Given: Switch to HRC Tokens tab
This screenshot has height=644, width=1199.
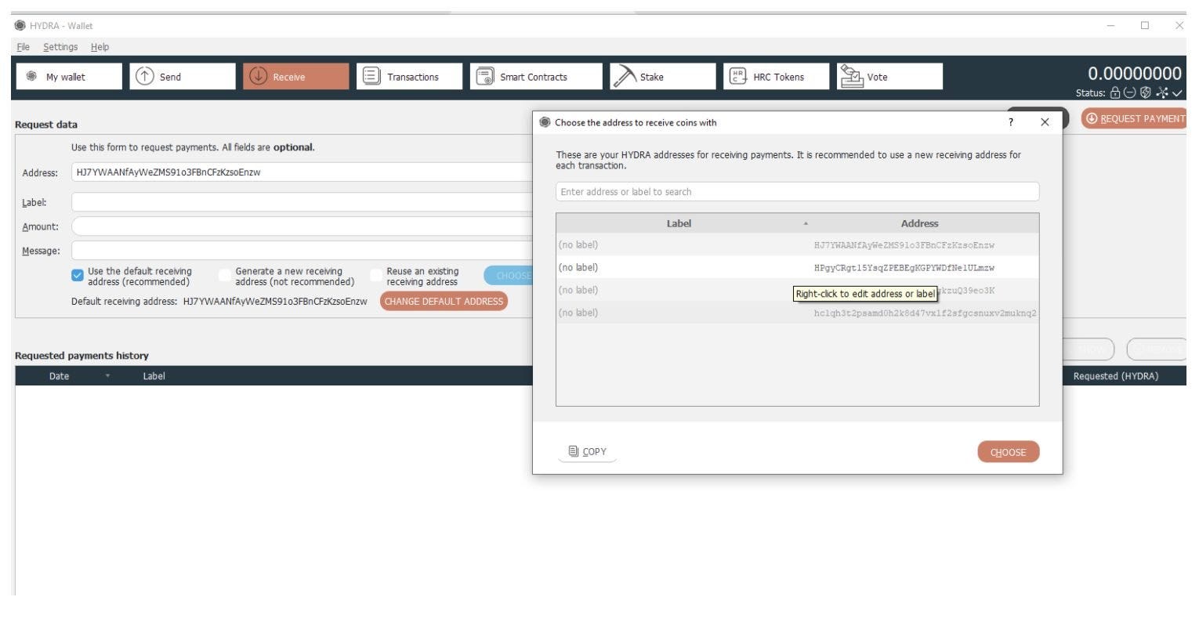Looking at the screenshot, I should pyautogui.click(x=777, y=77).
